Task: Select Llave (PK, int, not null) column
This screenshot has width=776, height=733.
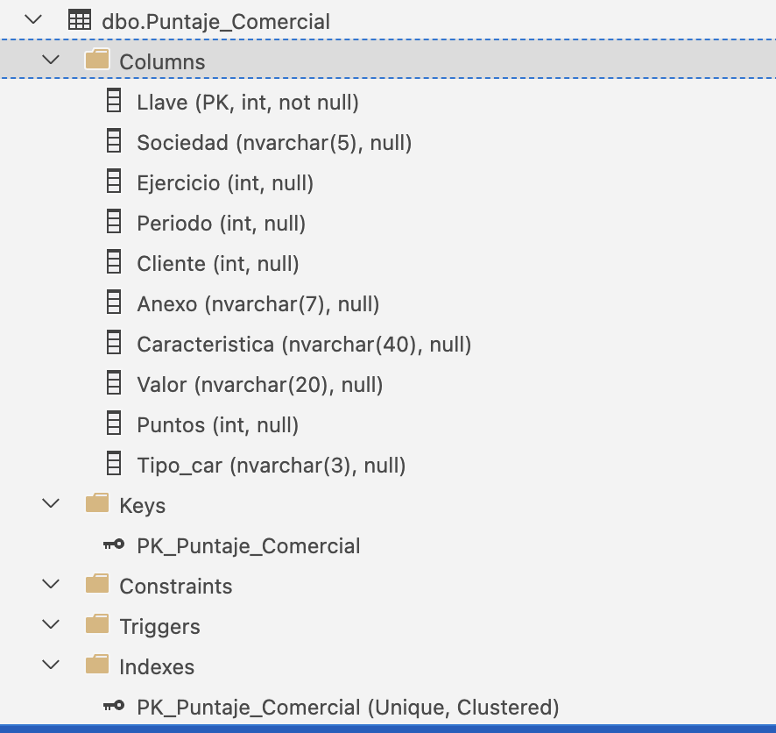Action: tap(248, 103)
